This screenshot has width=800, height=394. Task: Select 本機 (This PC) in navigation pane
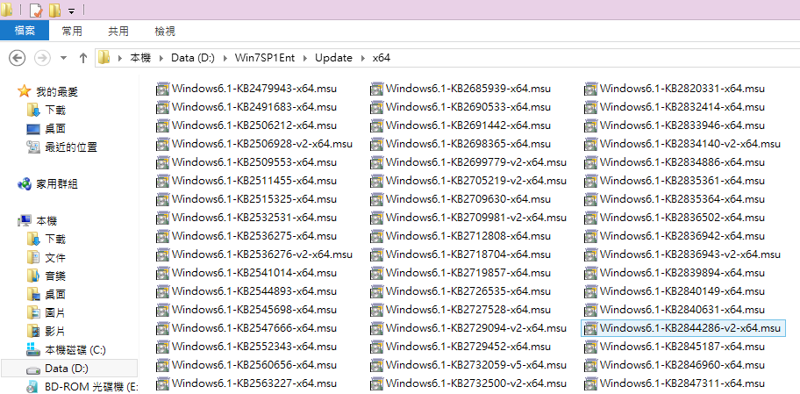point(46,221)
